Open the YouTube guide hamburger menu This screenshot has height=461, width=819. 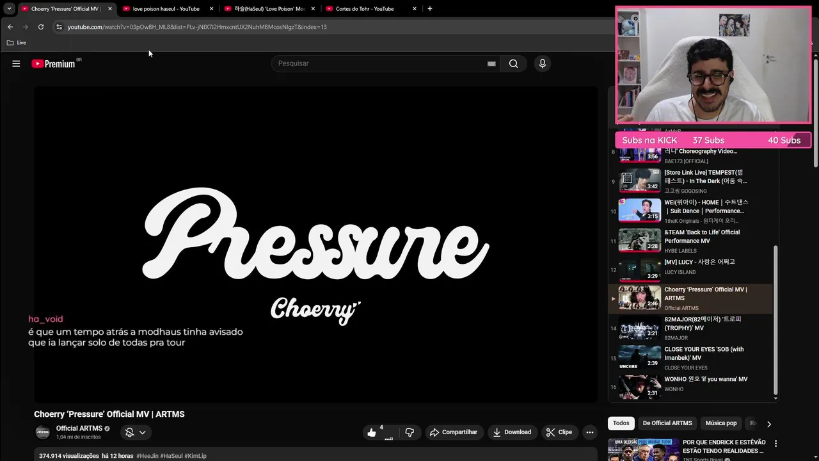[16, 63]
